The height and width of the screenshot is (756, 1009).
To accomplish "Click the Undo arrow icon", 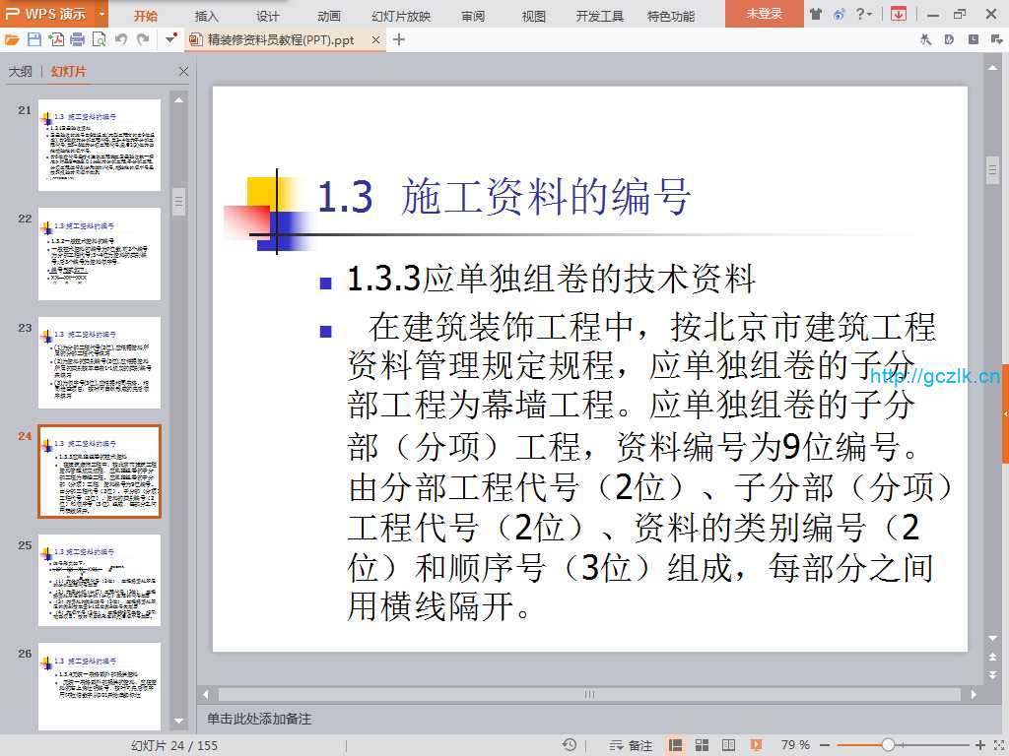I will tap(121, 39).
